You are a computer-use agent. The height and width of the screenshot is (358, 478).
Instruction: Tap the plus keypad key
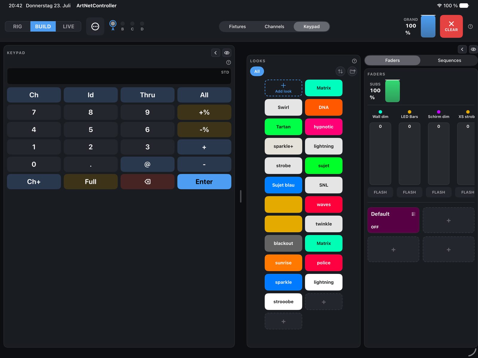coord(204,147)
